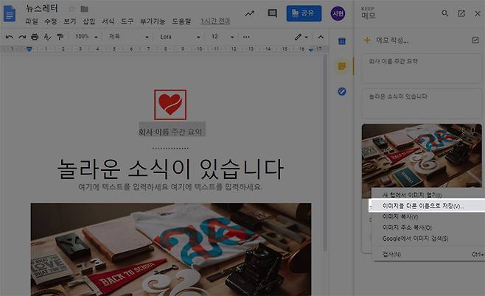Create a new list note checkbox icon
Image resolution: width=485 pixels, height=296 pixels.
[x=475, y=40]
